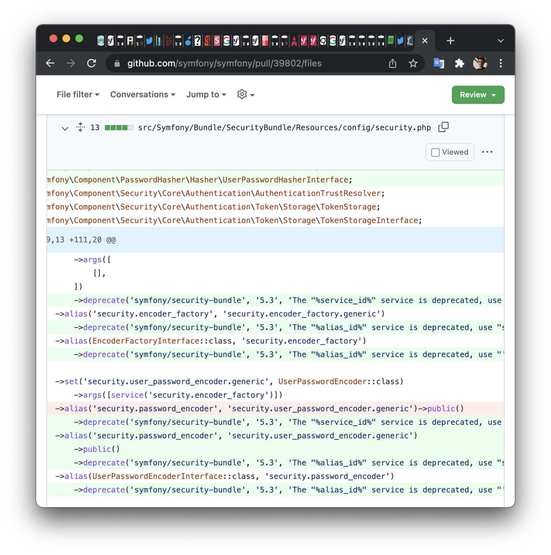Click the Storage\TokenStorage; import line
Viewport: 551px width, 555px height.
click(x=275, y=207)
